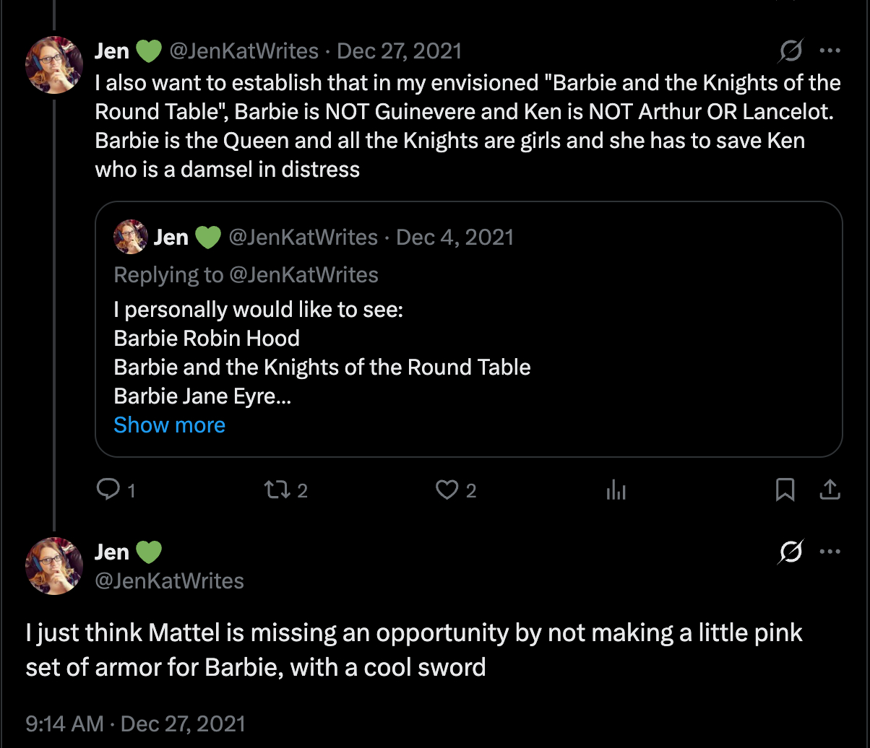Bookmark the tweet with bookmark icon
This screenshot has height=748, width=870.
pyautogui.click(x=785, y=490)
